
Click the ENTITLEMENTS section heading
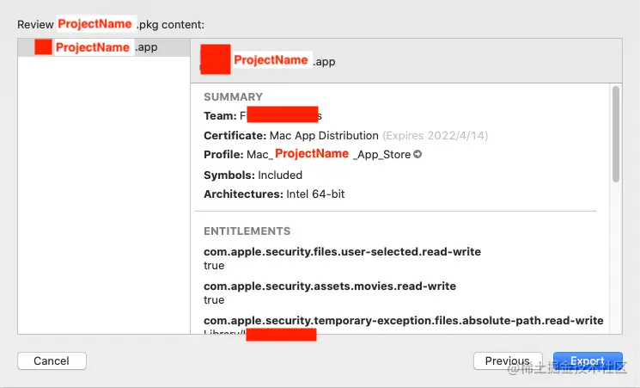247,231
